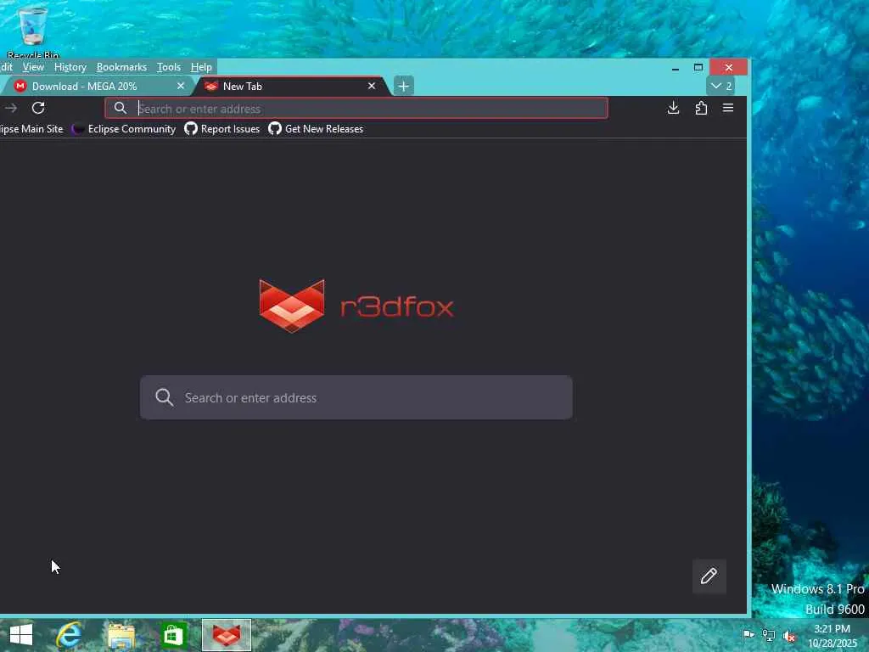
Task: Click the r3dfox logo on page
Action: tap(356, 306)
